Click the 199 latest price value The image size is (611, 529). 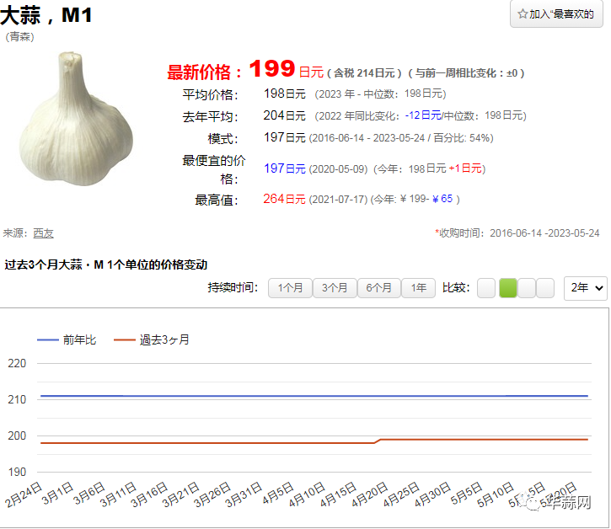click(271, 70)
